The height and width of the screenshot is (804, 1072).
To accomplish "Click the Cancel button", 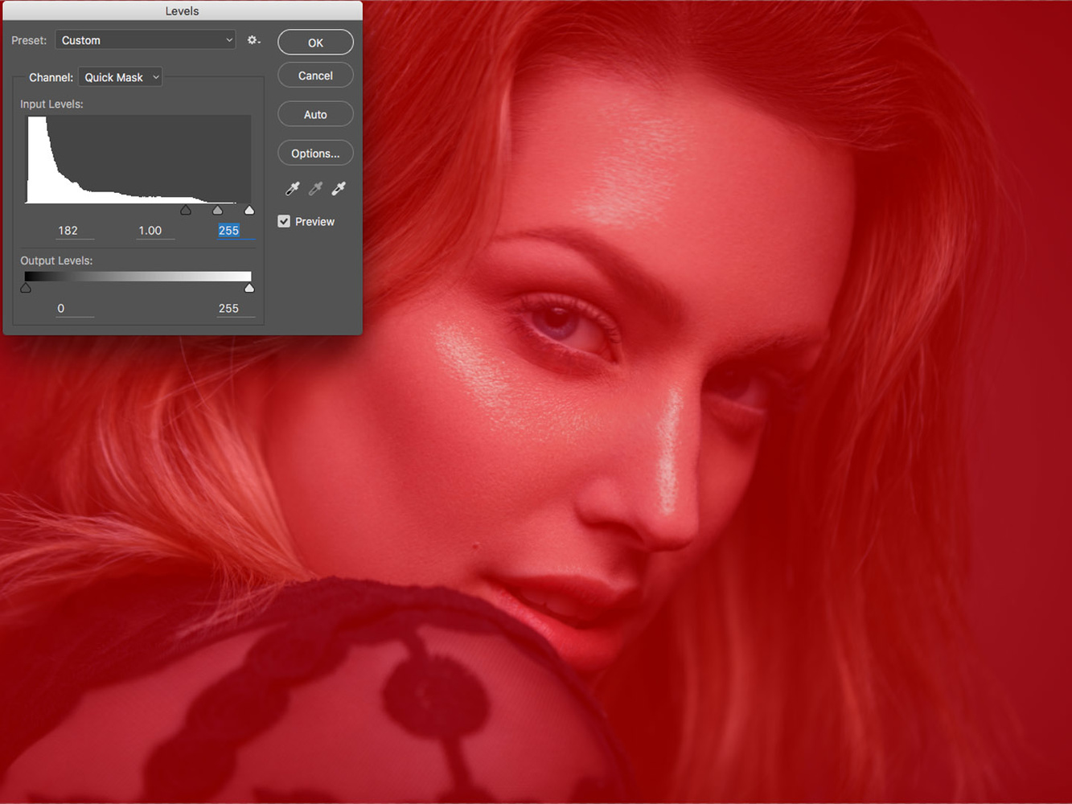I will 315,76.
